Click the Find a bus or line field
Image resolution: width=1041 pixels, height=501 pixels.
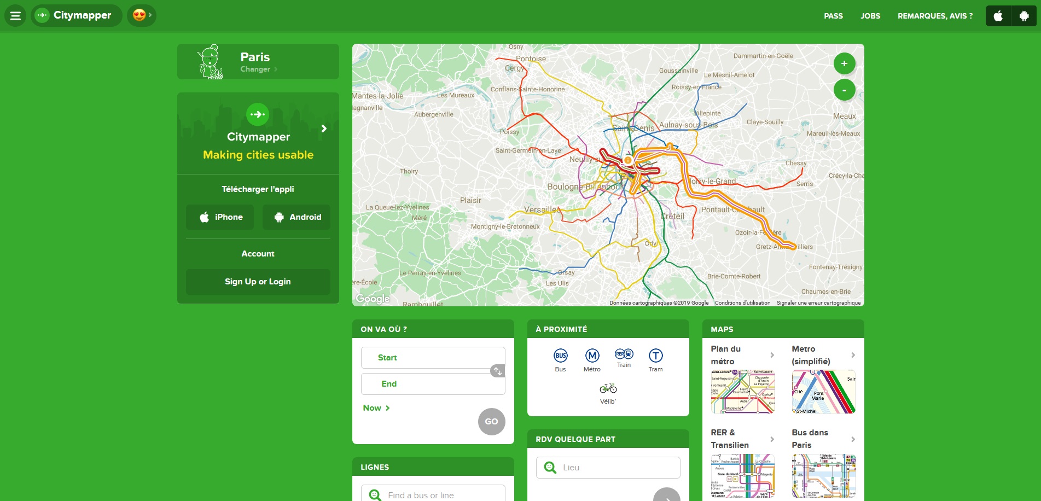tap(433, 495)
